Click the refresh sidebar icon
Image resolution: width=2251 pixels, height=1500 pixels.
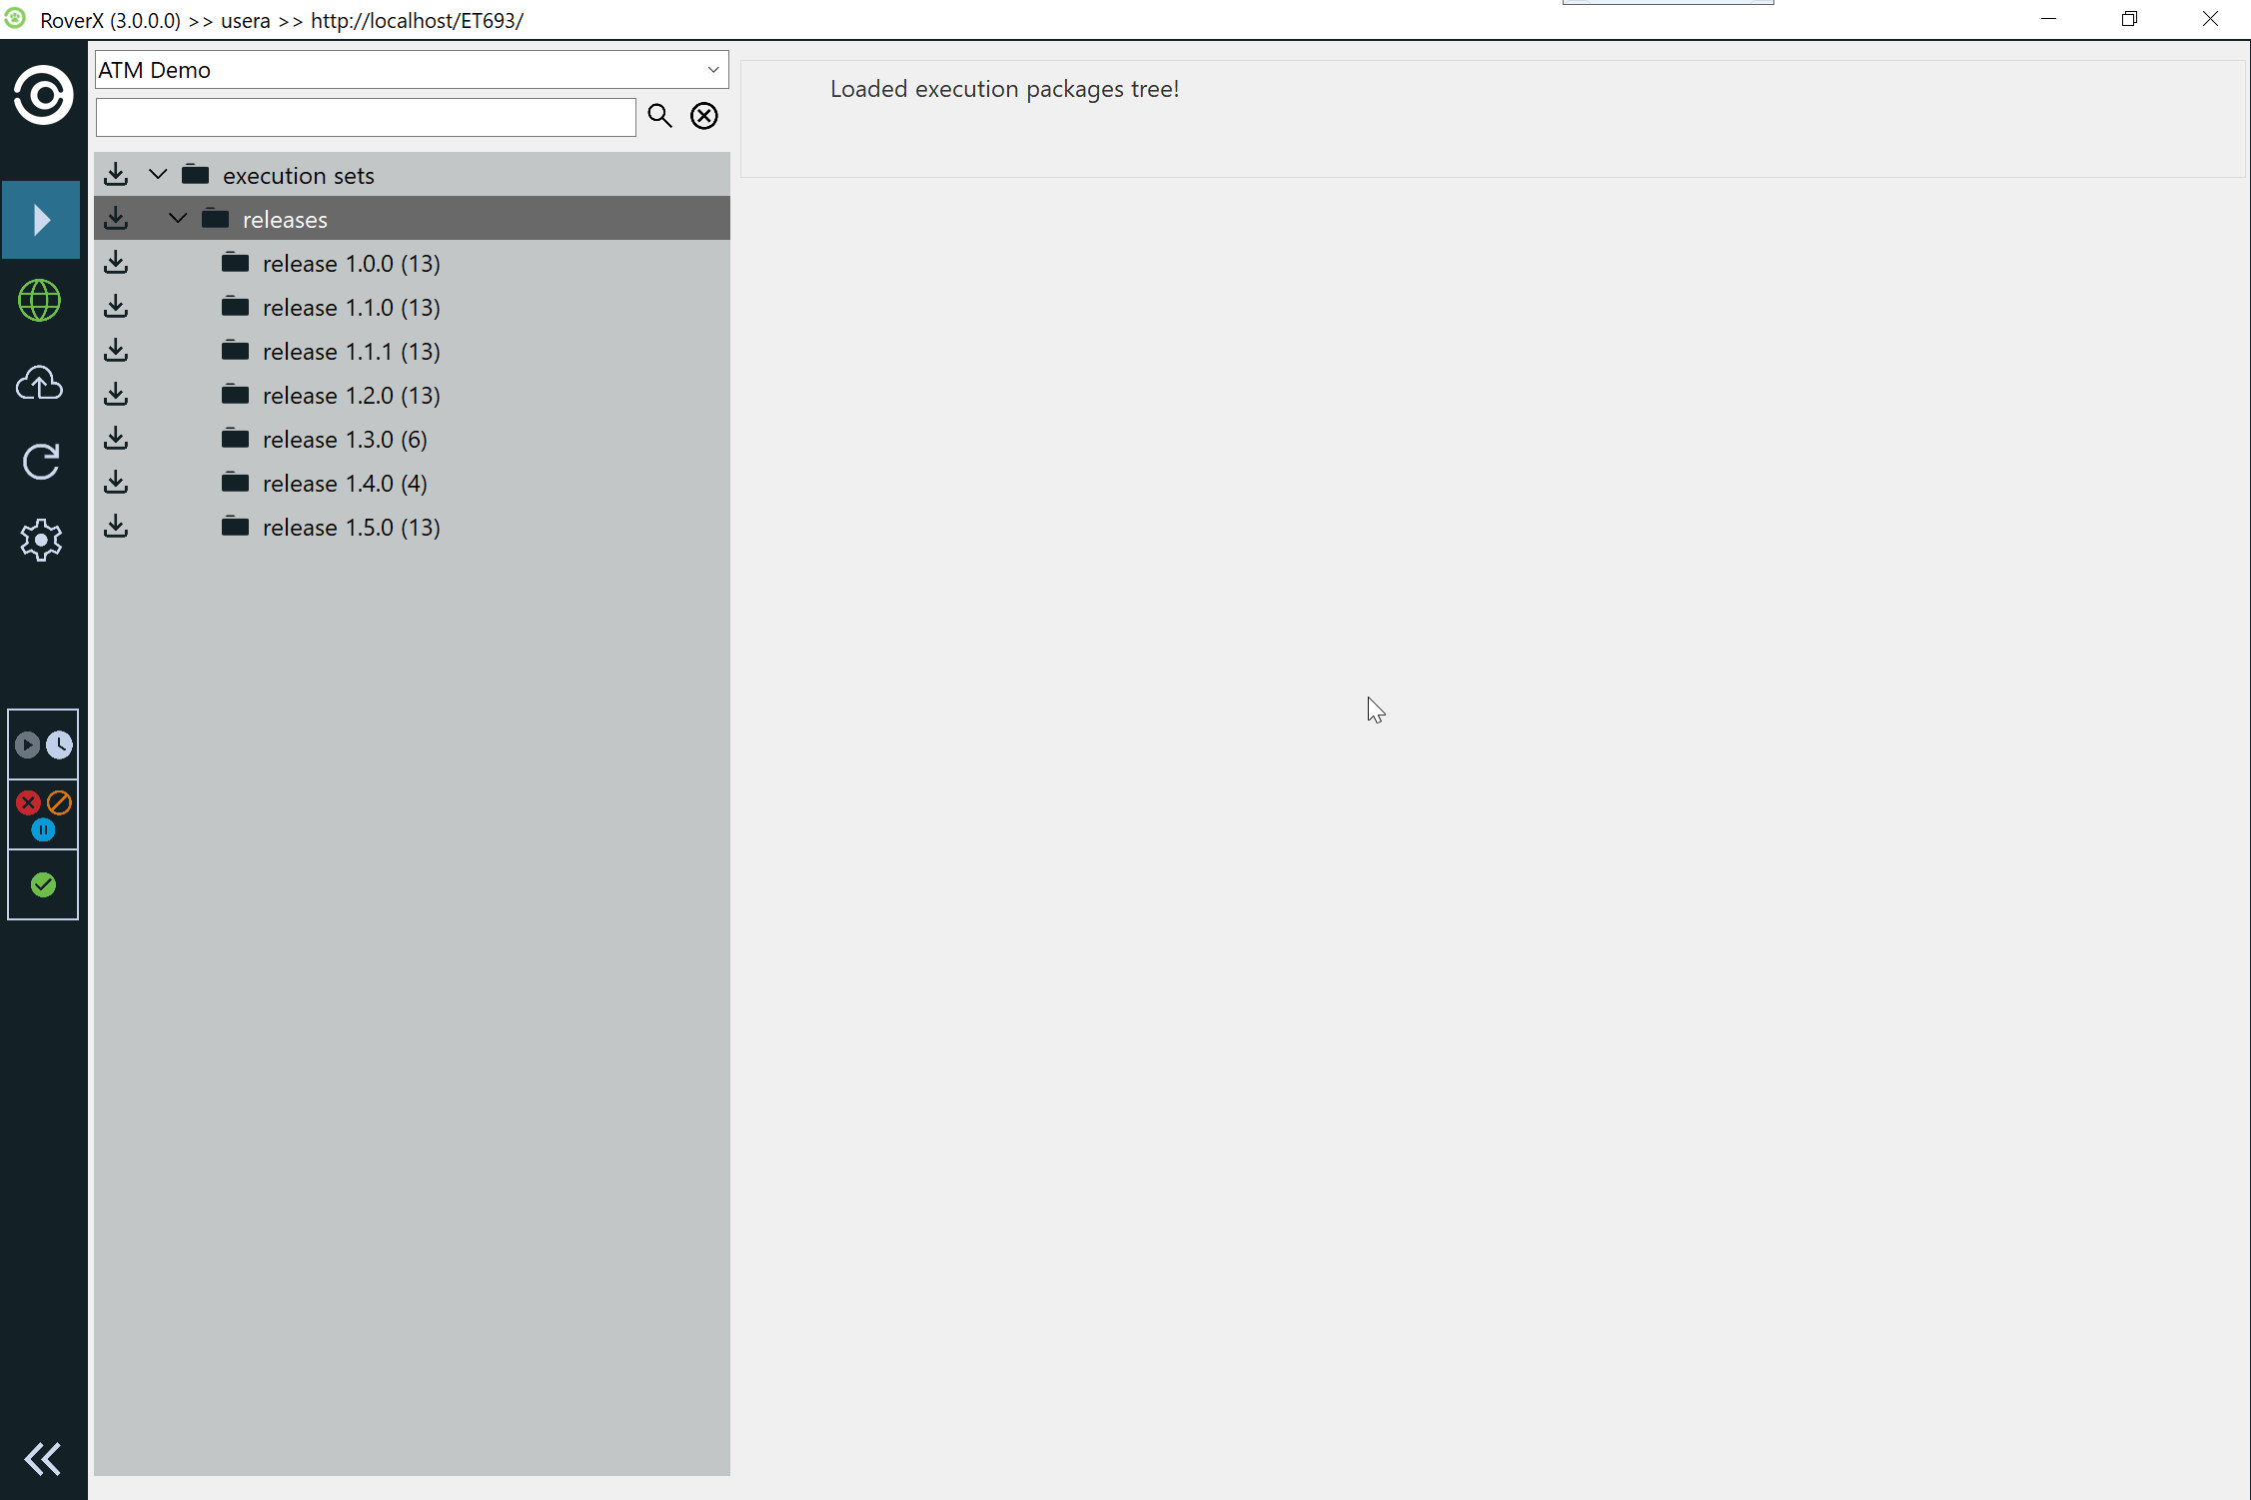(x=41, y=462)
